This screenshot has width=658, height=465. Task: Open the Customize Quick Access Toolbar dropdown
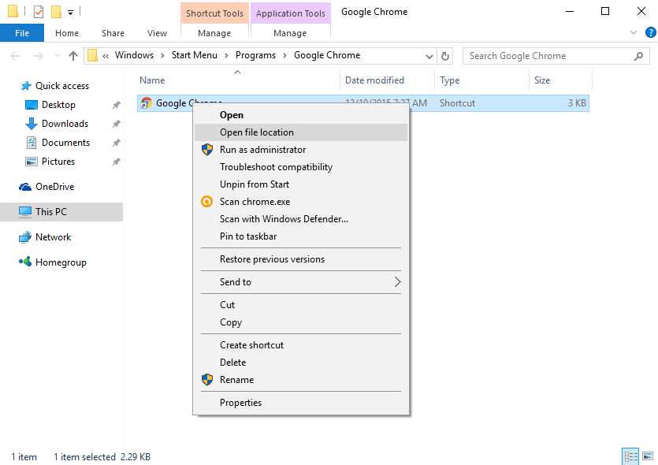pos(71,12)
